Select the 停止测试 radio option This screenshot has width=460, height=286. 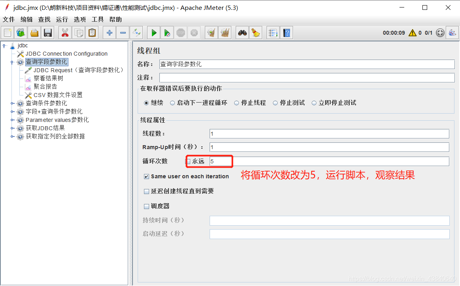[275, 103]
